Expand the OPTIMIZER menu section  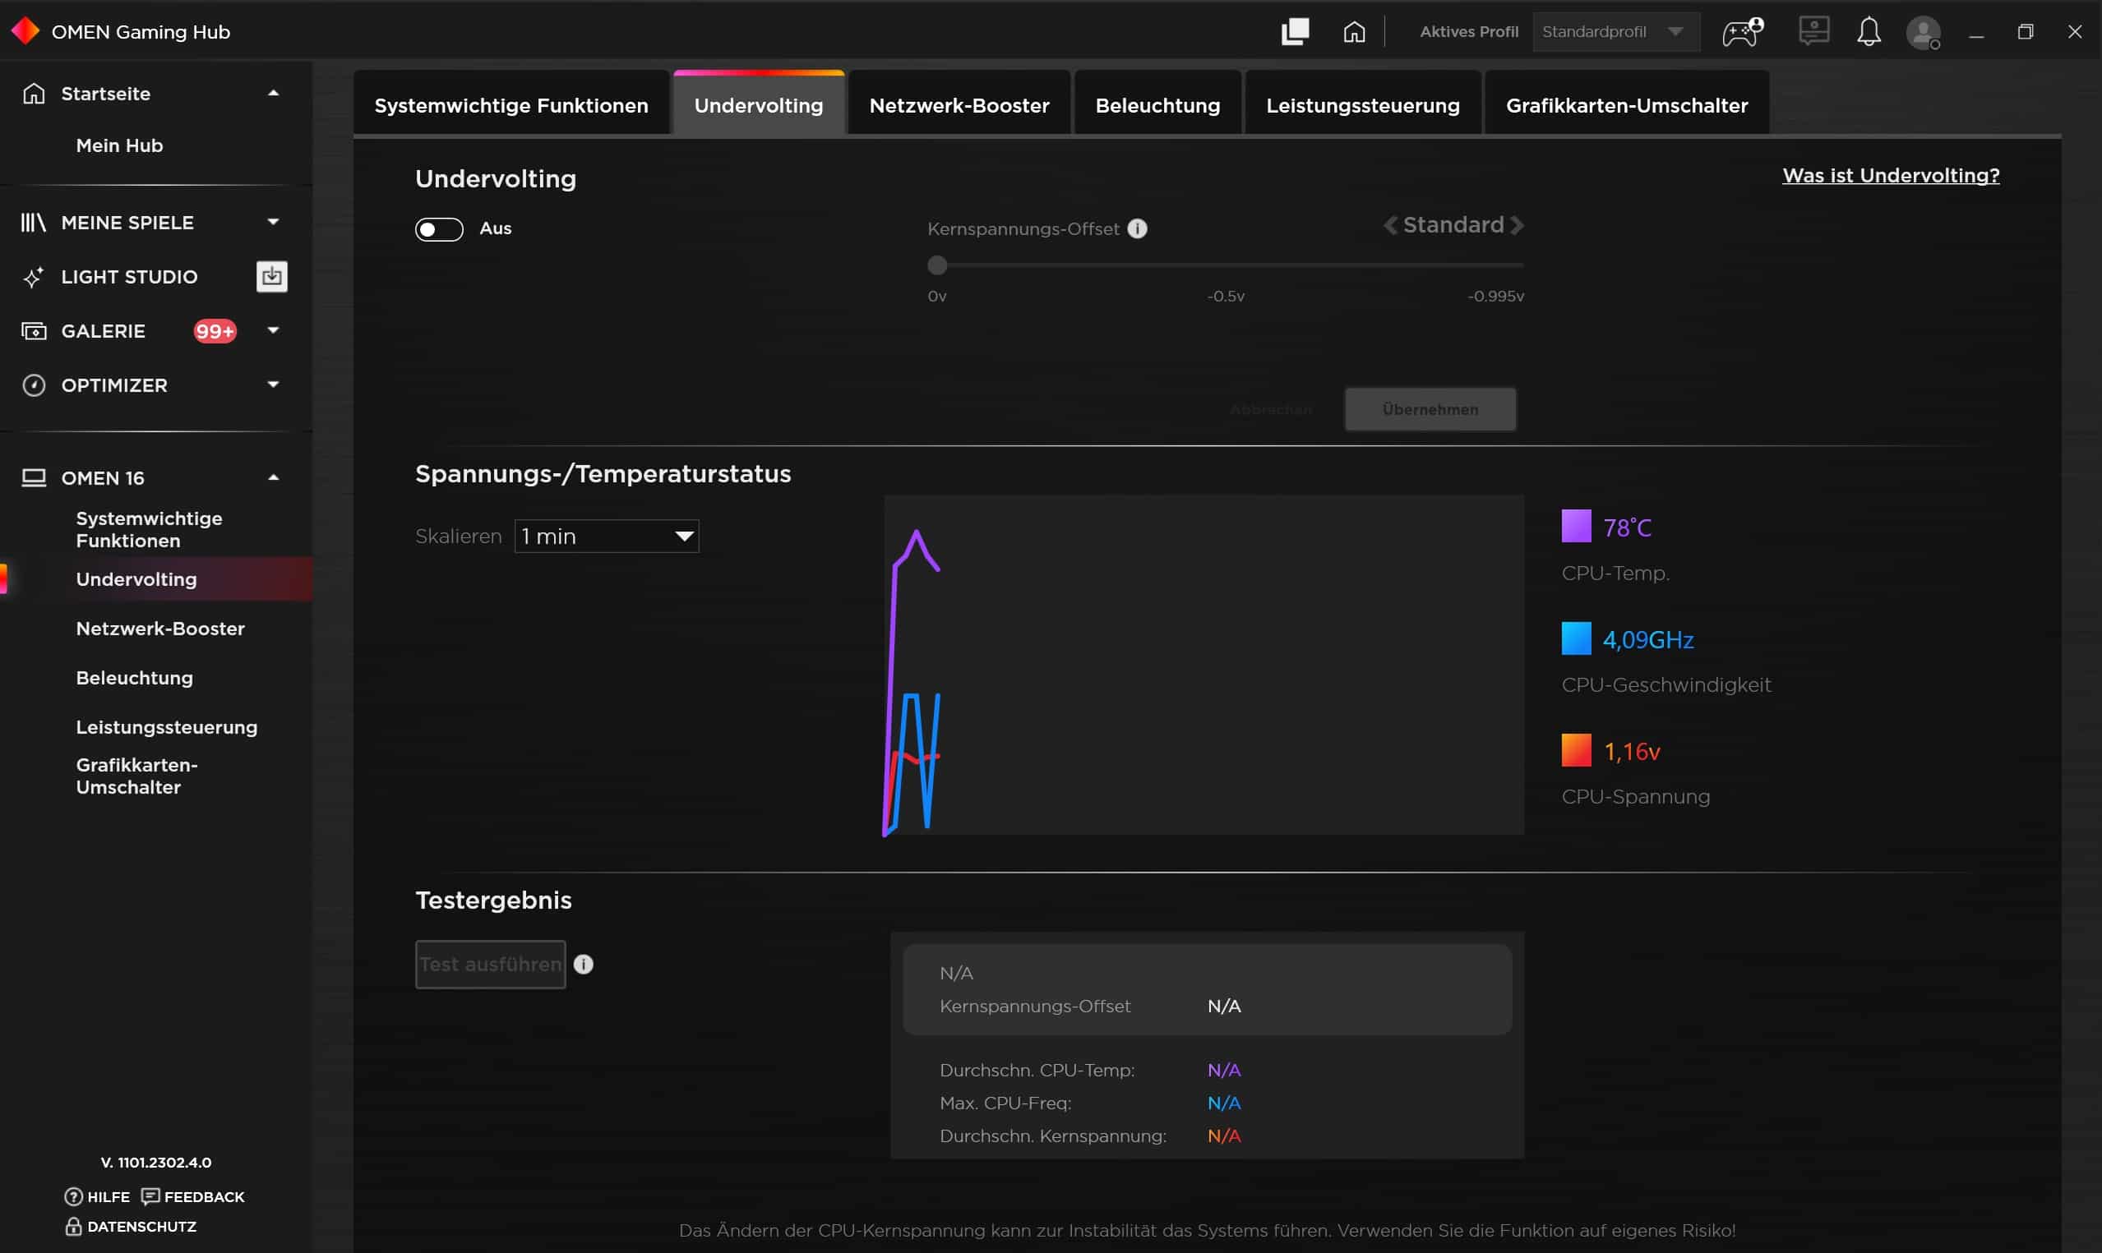273,385
